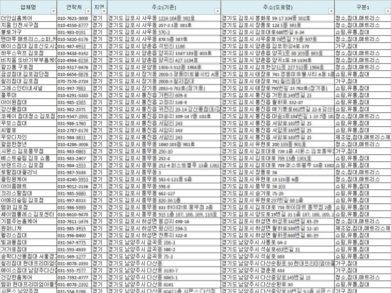Select the 씨엘로 cell
Screen dimensions: 391x293
point(28,130)
